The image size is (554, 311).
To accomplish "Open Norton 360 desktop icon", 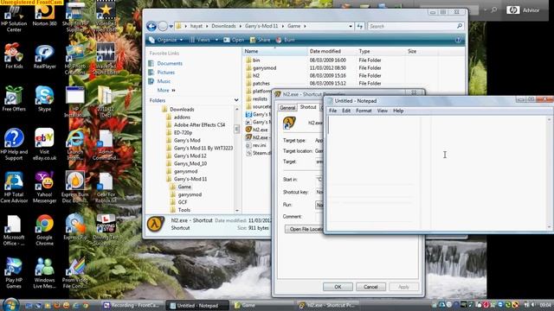I will click(44, 14).
